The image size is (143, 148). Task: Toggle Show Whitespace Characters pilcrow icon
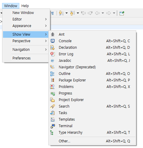click(x=53, y=13)
